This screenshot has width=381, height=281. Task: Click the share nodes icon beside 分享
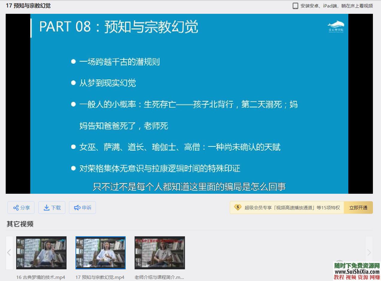[x=17, y=207]
